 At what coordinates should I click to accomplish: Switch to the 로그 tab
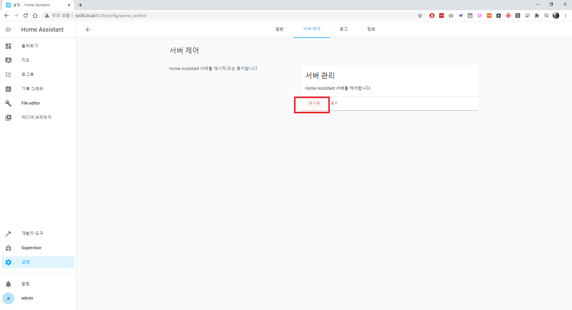tap(344, 29)
